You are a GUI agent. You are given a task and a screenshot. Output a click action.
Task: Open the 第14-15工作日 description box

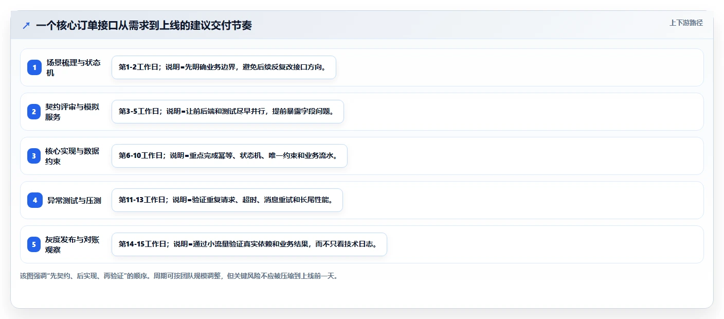tap(249, 244)
